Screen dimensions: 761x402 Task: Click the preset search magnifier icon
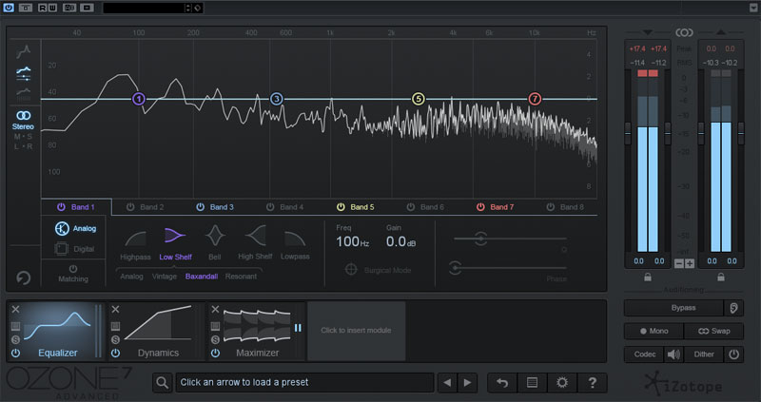point(162,383)
